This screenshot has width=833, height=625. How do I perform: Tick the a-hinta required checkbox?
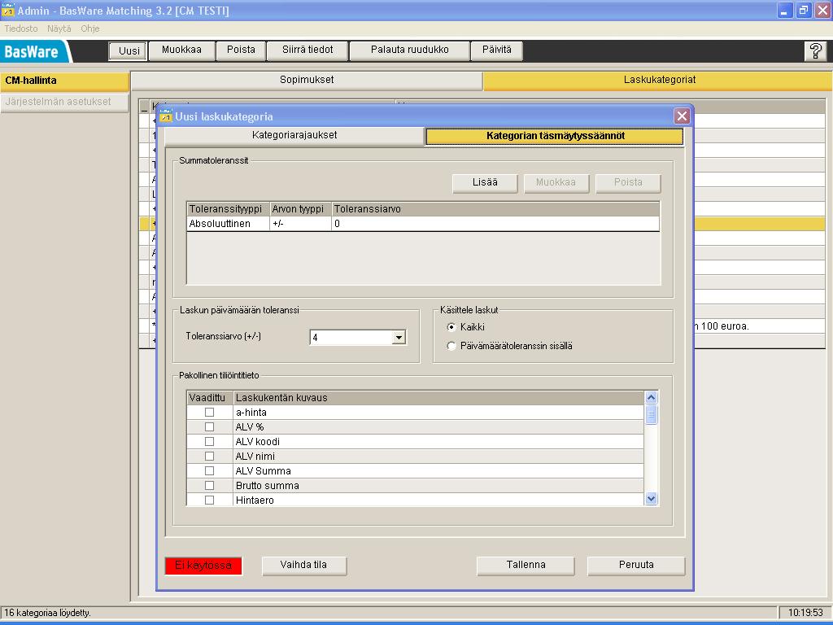pos(209,413)
